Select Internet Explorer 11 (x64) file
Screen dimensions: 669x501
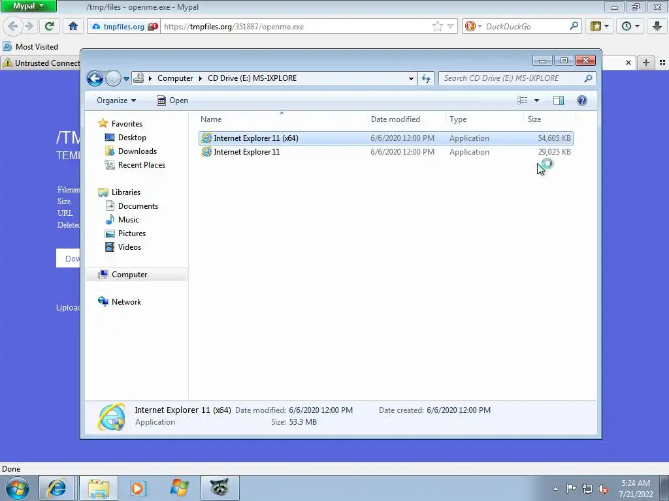[385, 138]
